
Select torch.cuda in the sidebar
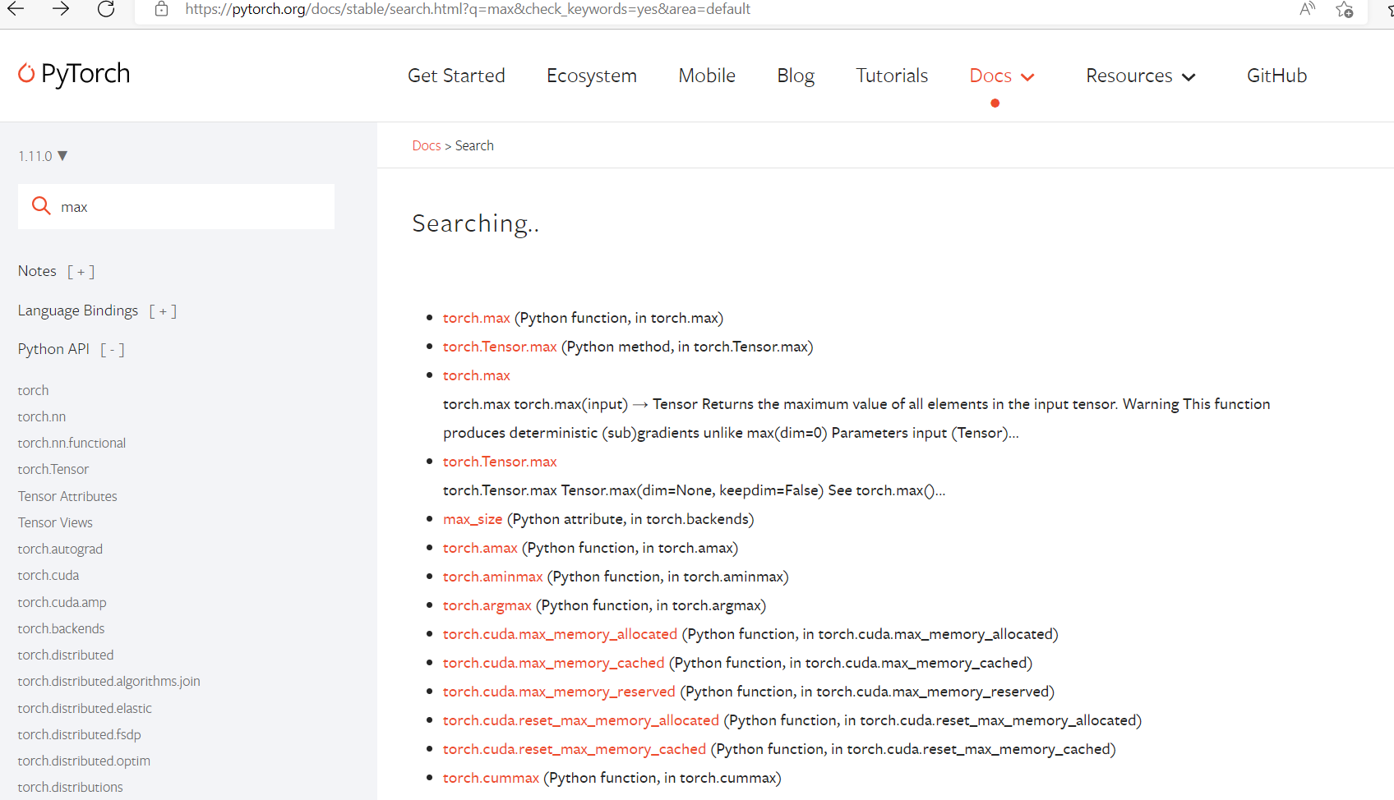(48, 575)
